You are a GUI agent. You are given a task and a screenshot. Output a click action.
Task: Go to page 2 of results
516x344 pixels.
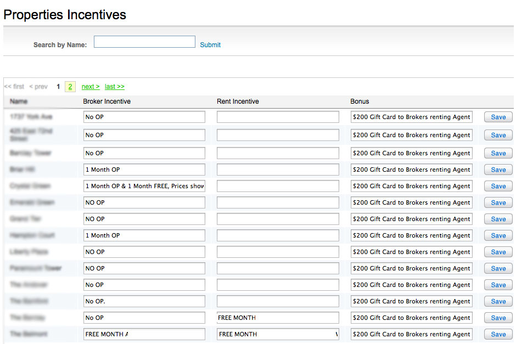click(70, 87)
